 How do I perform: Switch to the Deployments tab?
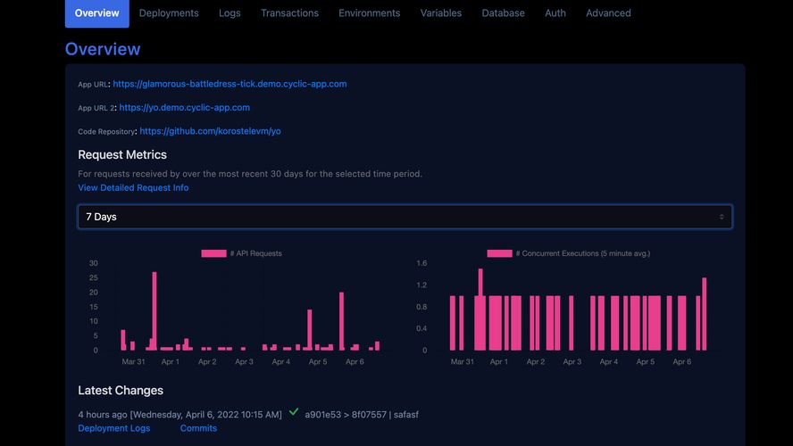[169, 13]
